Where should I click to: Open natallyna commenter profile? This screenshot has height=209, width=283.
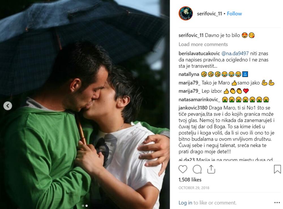click(x=188, y=74)
